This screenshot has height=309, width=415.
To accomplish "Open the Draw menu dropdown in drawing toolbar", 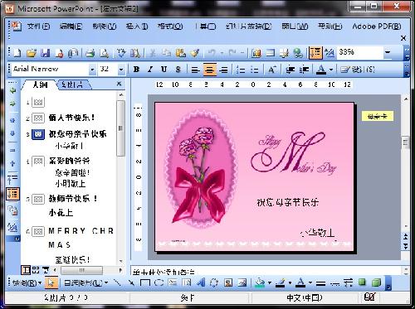I will click(27, 282).
